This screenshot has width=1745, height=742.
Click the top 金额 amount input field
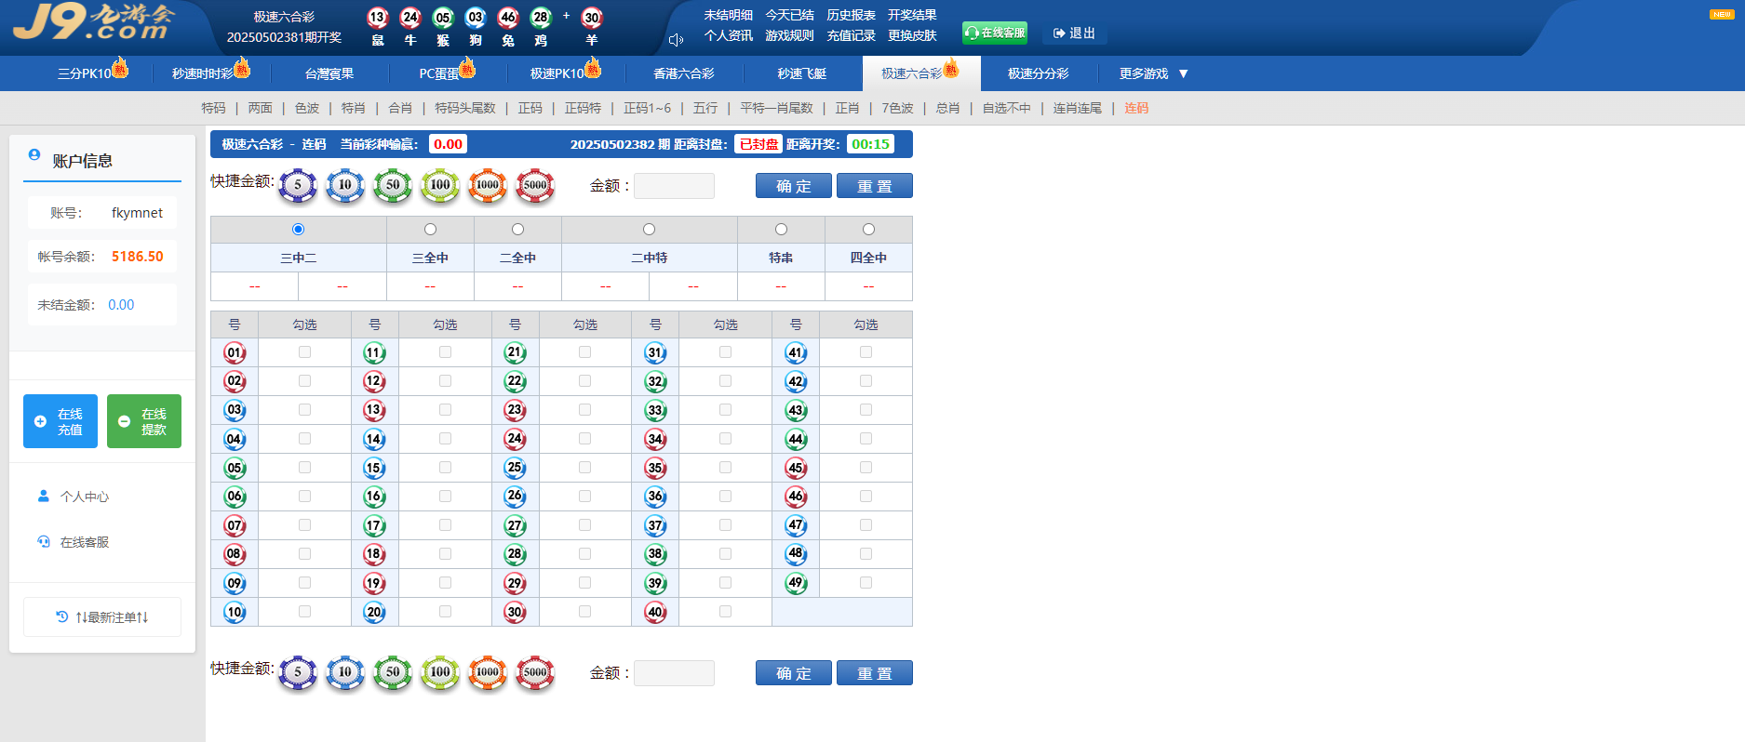pyautogui.click(x=674, y=186)
